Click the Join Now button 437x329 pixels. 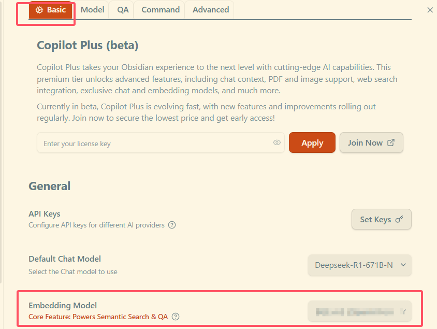coord(371,143)
